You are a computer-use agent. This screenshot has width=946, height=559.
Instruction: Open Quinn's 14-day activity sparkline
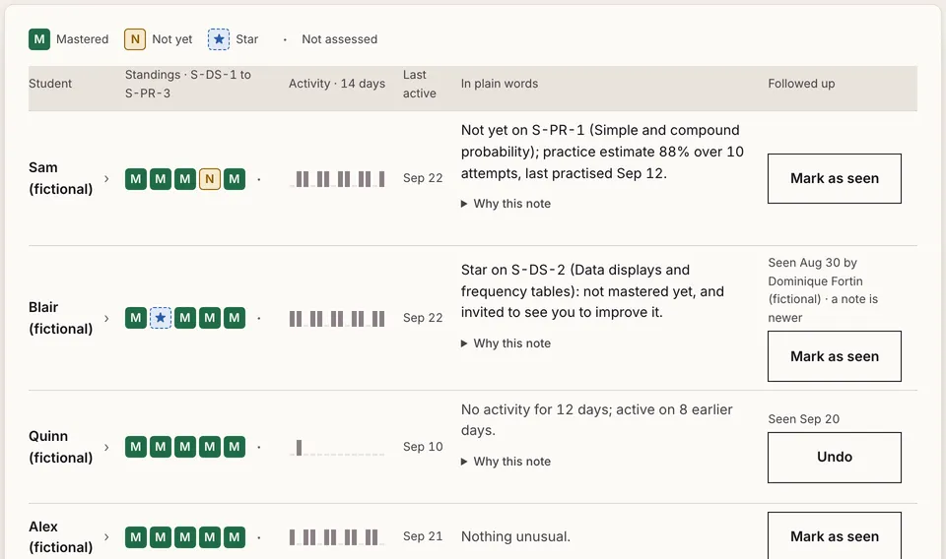pos(337,448)
